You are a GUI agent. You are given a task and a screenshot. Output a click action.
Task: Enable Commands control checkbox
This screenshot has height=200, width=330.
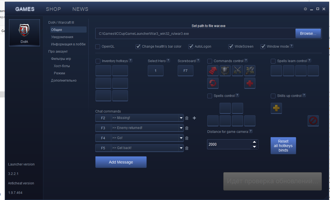210,61
